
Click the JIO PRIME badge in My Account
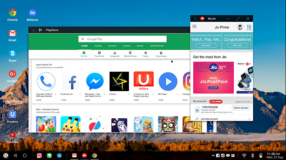216,102
